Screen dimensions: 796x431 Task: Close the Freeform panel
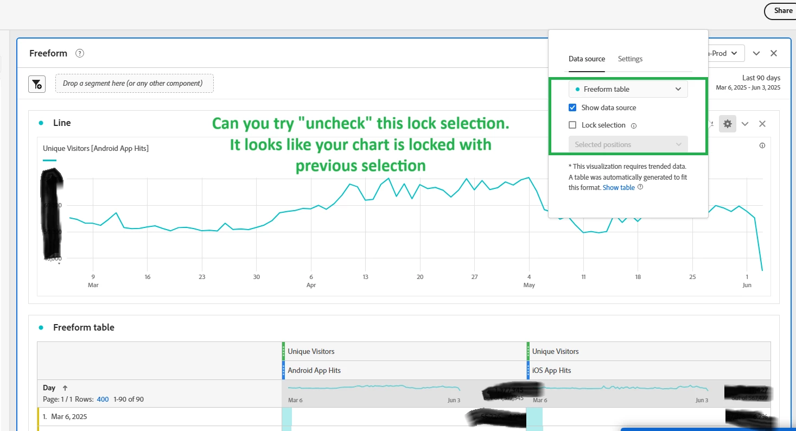[x=774, y=53]
